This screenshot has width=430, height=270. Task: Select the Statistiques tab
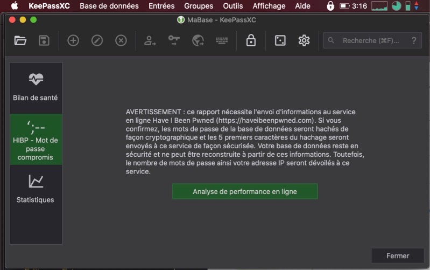point(36,189)
